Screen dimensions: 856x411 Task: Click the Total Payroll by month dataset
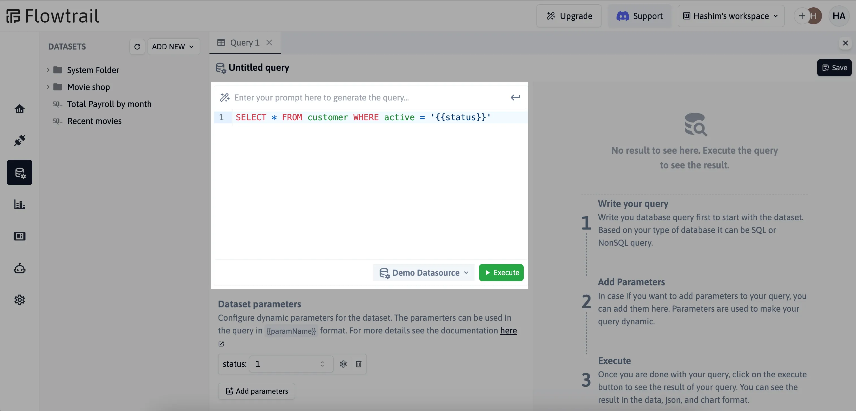tap(109, 104)
